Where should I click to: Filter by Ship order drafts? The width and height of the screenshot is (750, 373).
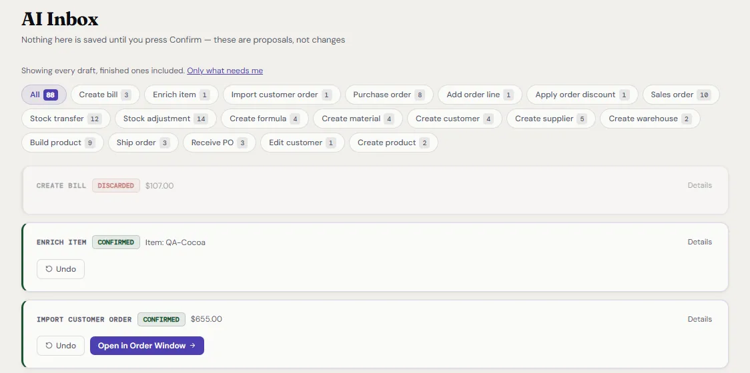(143, 143)
